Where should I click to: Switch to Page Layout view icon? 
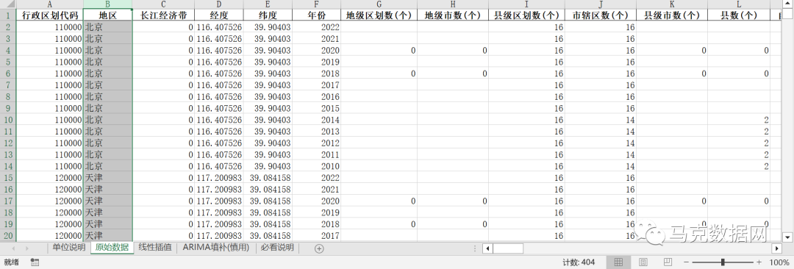(643, 262)
